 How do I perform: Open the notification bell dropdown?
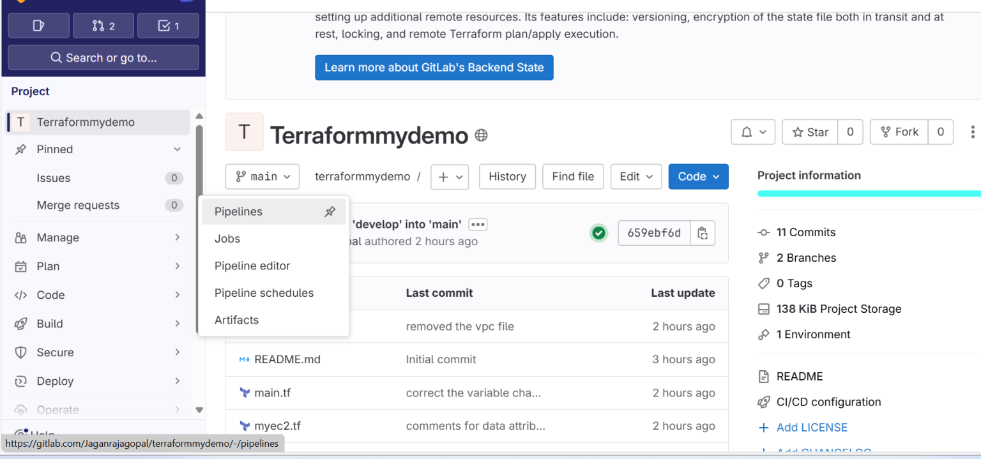pyautogui.click(x=753, y=132)
